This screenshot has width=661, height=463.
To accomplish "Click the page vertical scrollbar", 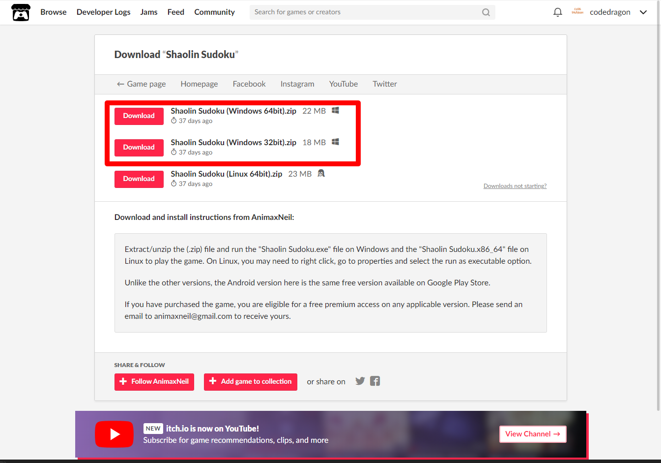I will click(659, 205).
